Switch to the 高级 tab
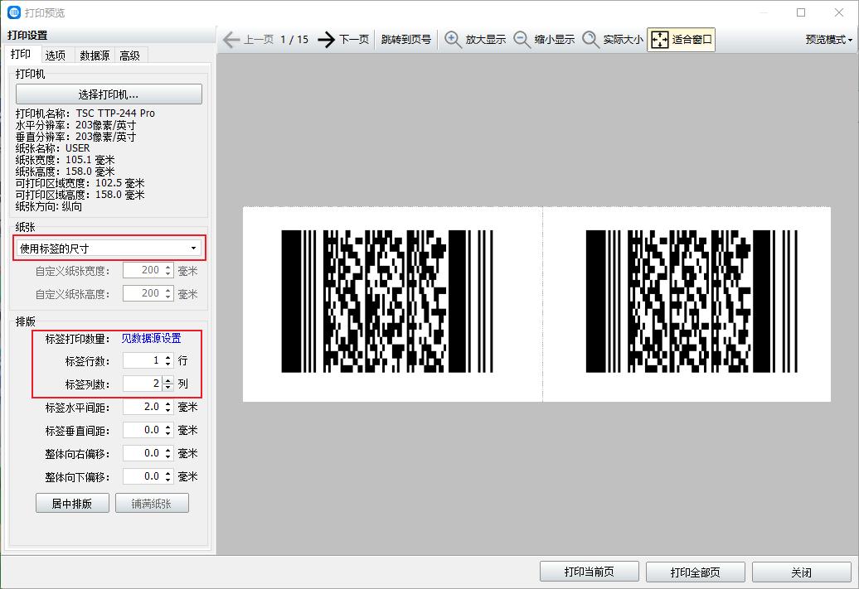The height and width of the screenshot is (589, 859). [x=130, y=56]
